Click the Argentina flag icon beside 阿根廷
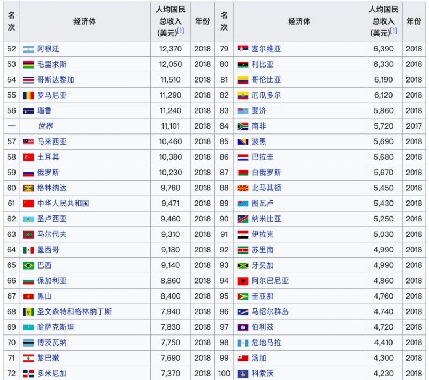This screenshot has height=380, width=429. 28,49
